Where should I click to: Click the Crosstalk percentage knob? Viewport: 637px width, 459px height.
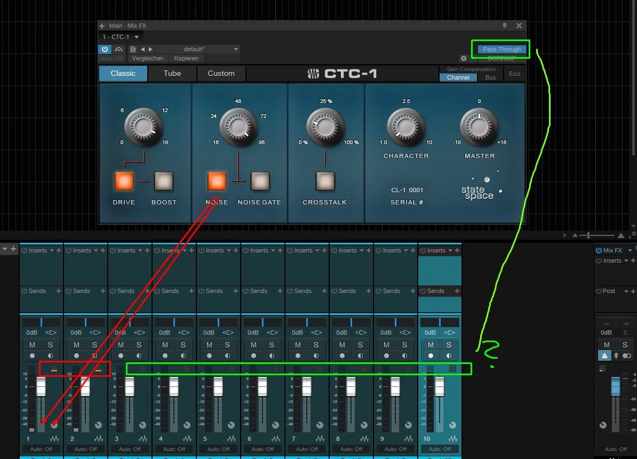325,127
